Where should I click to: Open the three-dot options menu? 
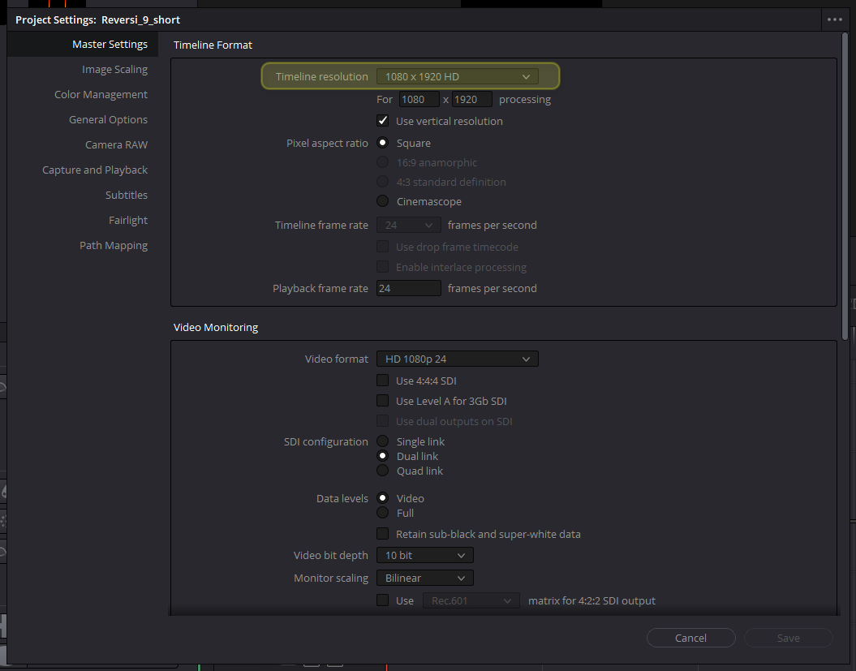pos(834,19)
